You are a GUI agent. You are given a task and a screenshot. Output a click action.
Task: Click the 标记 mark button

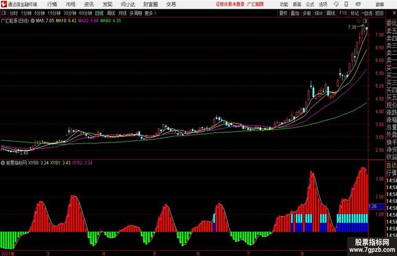point(354,13)
